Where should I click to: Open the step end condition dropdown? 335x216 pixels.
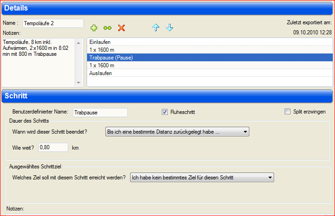click(x=177, y=132)
